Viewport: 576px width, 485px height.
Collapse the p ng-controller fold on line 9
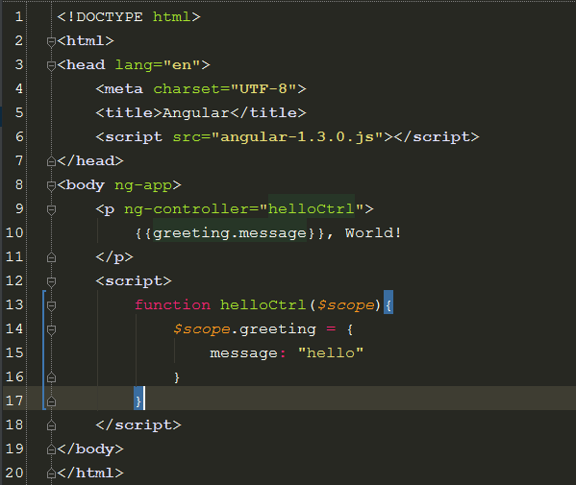pyautogui.click(x=51, y=209)
